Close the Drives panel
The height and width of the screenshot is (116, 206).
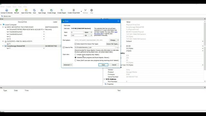pos(101,19)
